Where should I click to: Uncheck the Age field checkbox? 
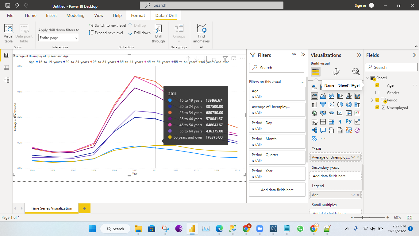click(377, 85)
